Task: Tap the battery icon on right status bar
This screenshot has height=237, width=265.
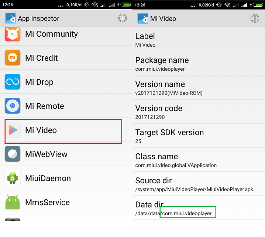Action: pos(258,5)
